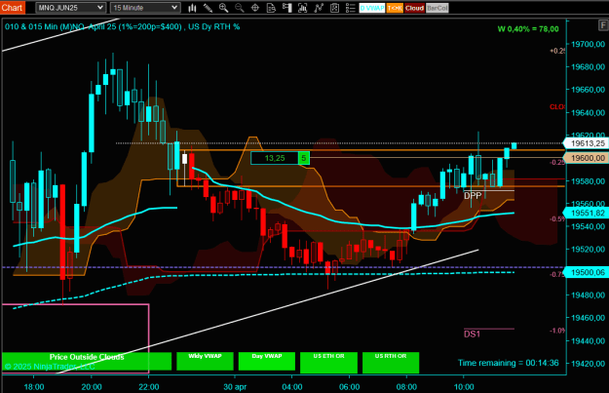This screenshot has width=609, height=393.
Task: Activate the crosshair cursor icon
Action: (x=255, y=8)
